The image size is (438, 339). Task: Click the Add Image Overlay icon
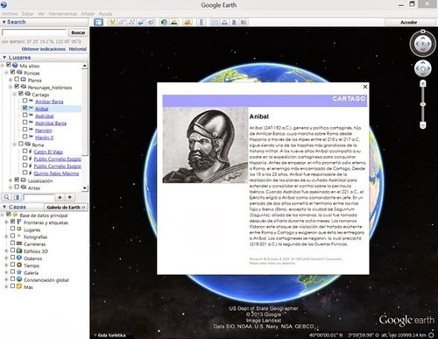point(141,22)
